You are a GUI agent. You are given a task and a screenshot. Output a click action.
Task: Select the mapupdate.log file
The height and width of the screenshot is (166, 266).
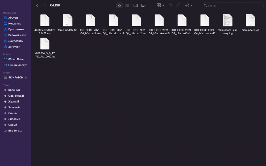tap(250, 23)
